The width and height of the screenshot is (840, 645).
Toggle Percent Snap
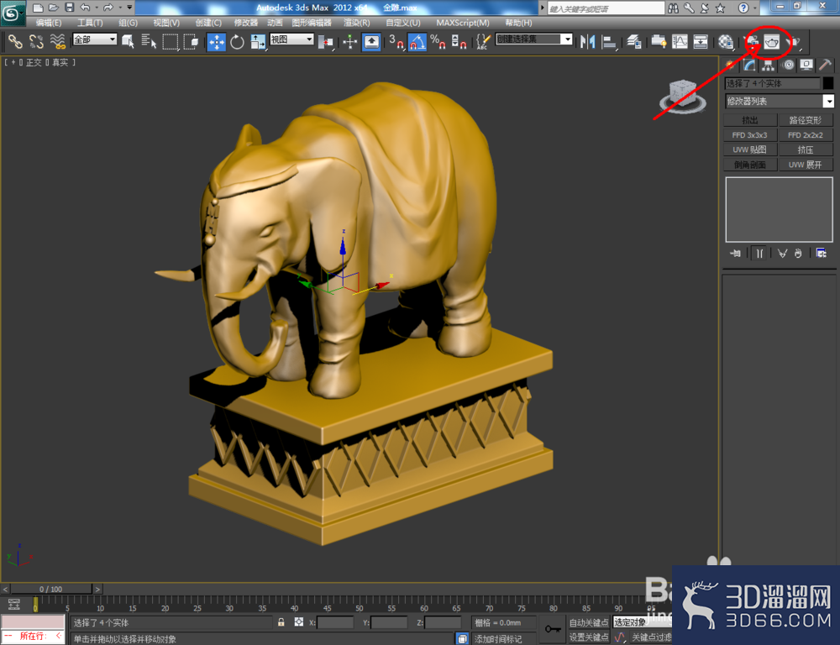438,41
